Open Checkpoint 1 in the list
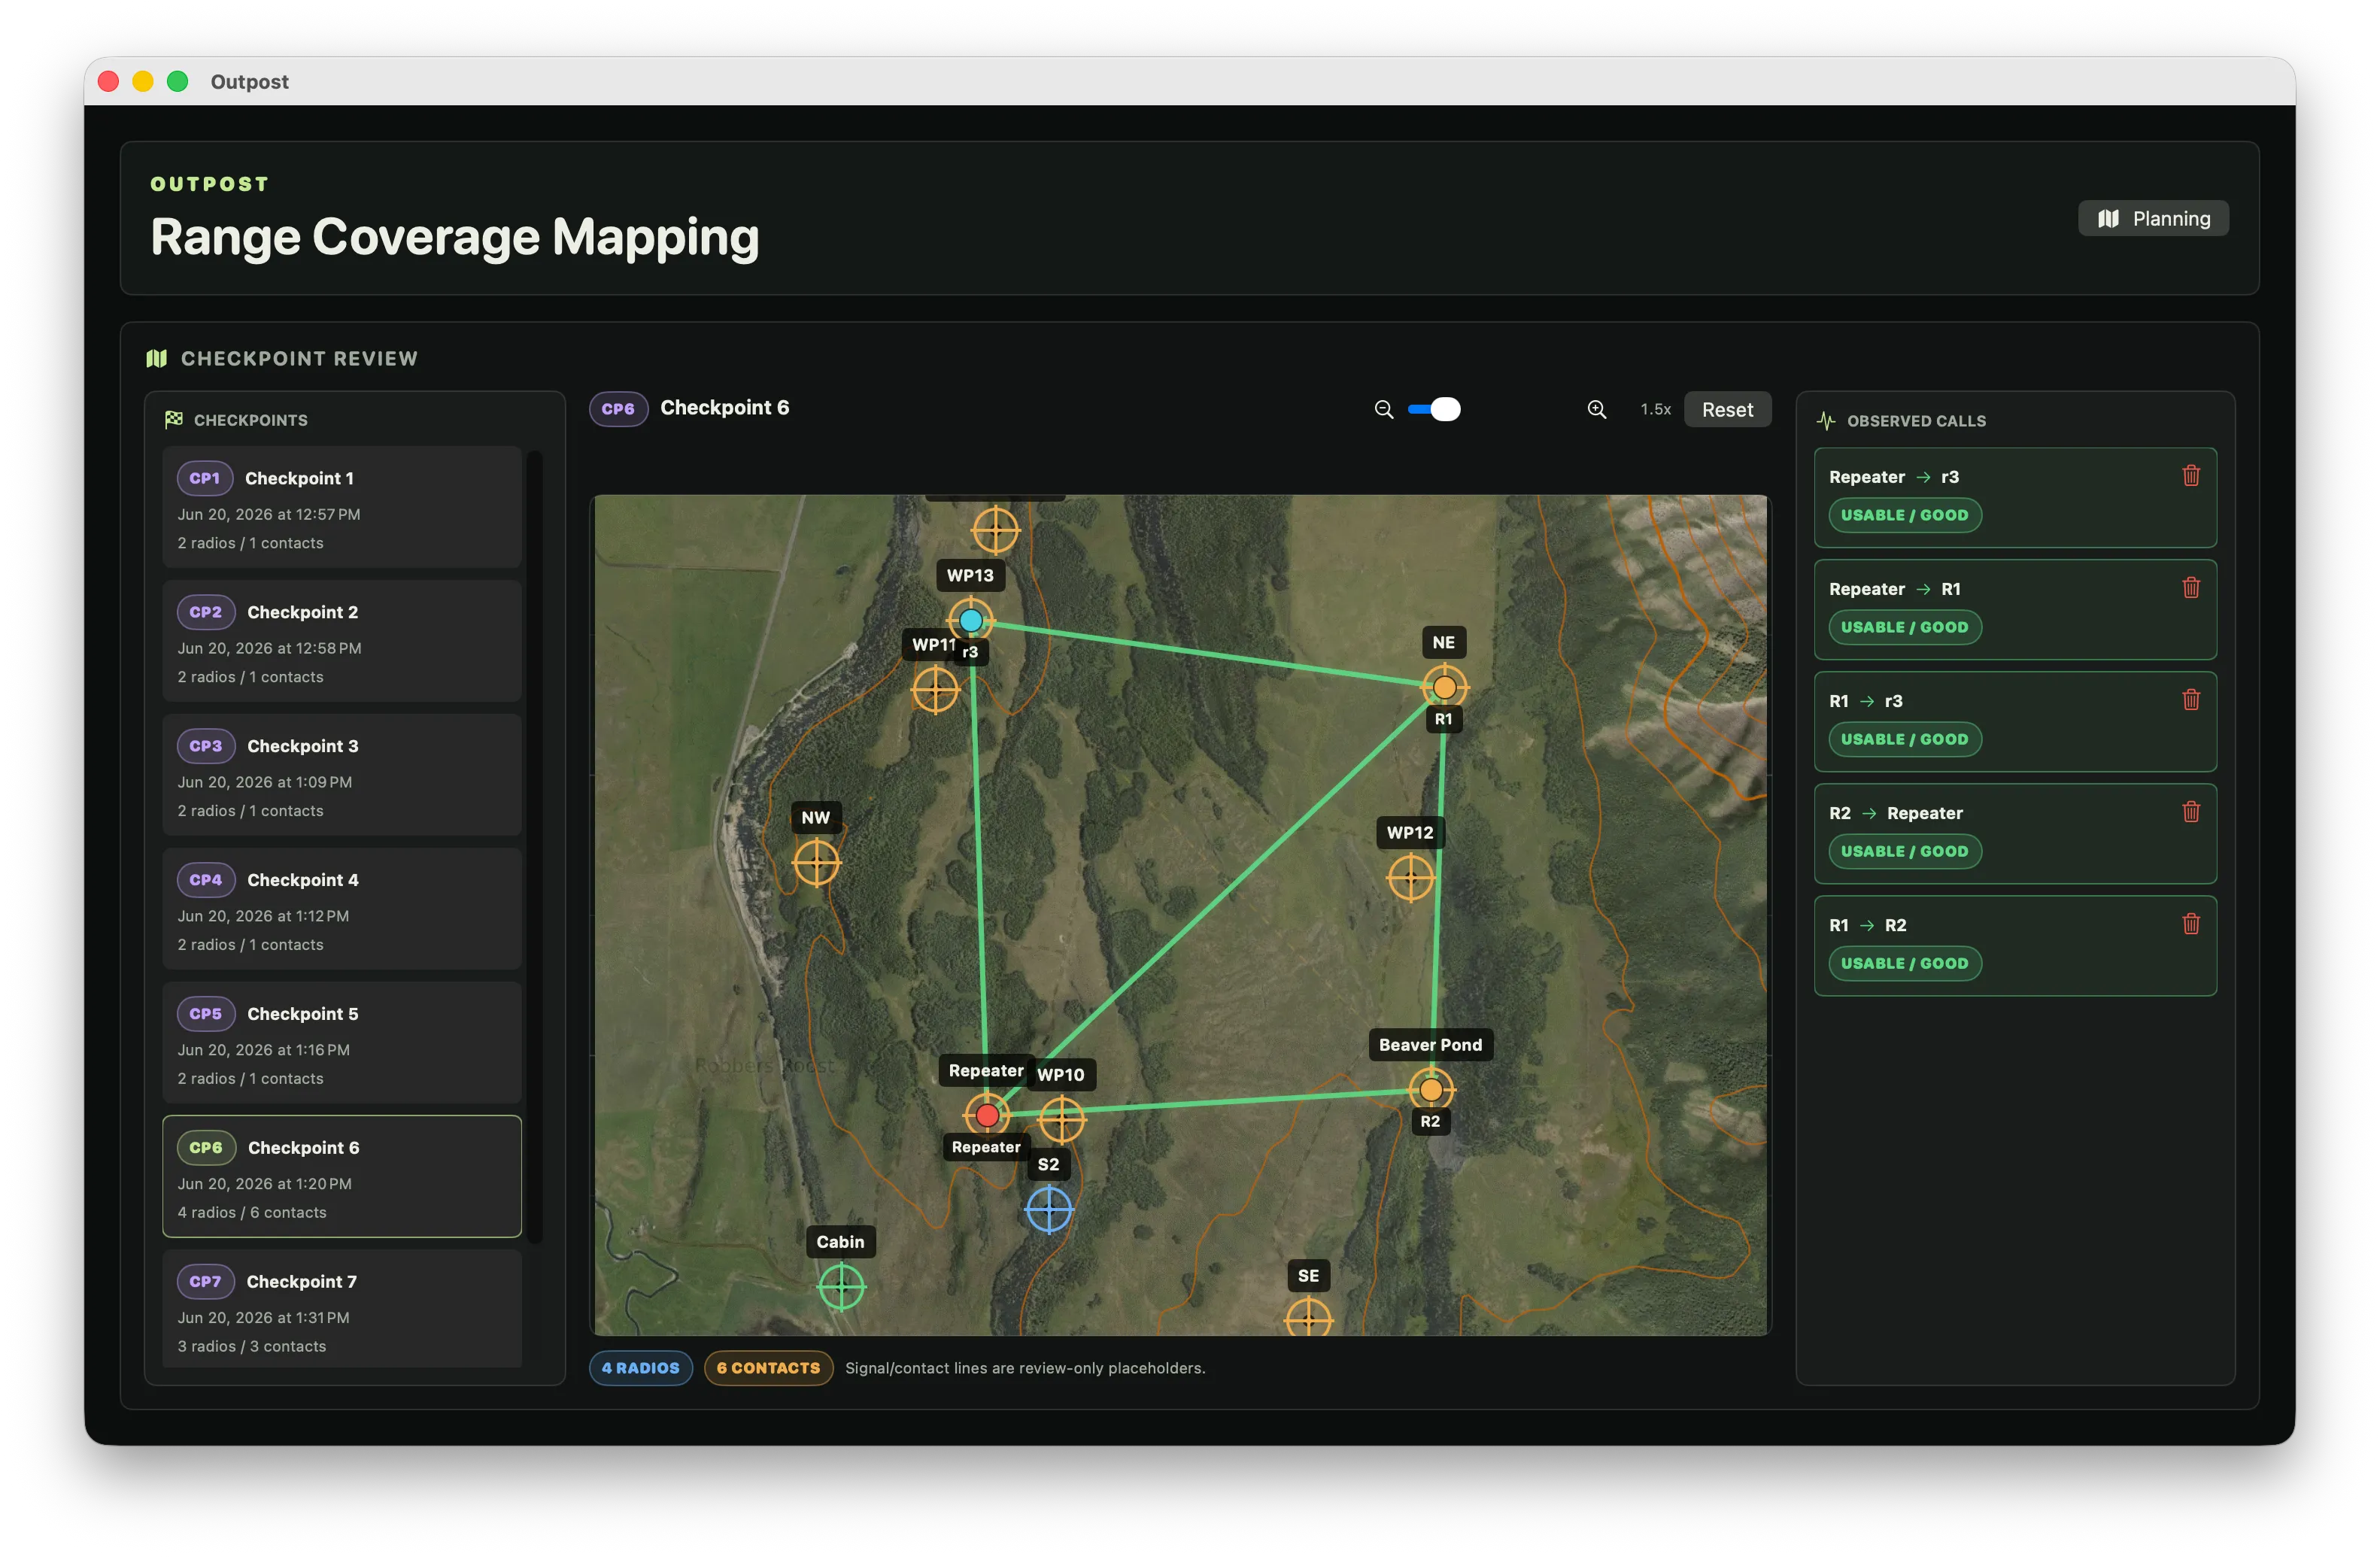2380x1557 pixels. pos(342,508)
